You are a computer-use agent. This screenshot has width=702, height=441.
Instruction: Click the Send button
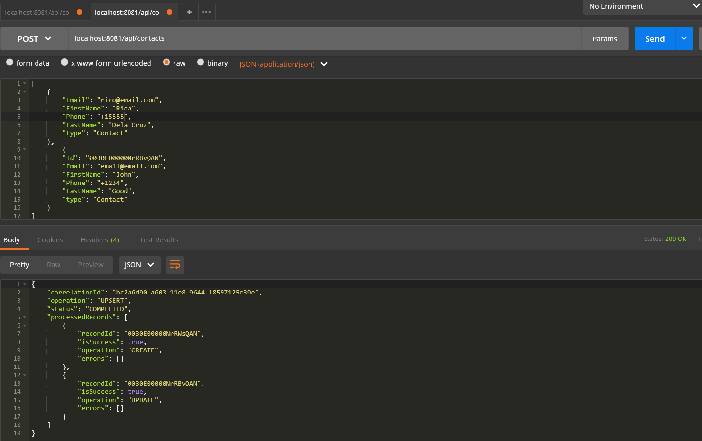654,38
